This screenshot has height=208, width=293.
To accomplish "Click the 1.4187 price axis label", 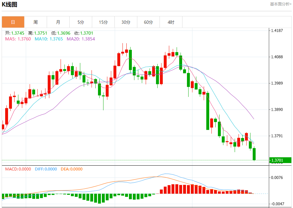I will [277, 31].
